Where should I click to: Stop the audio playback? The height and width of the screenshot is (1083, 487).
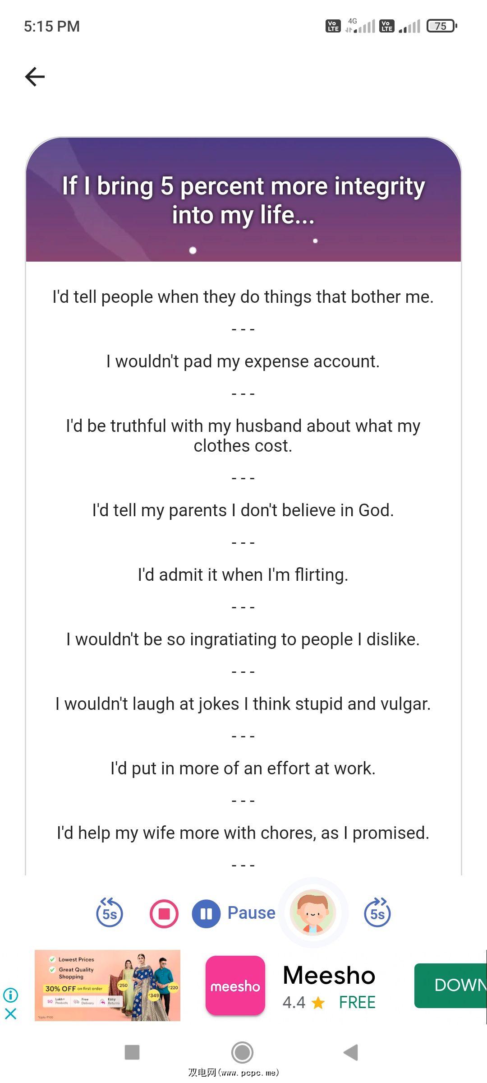pos(164,913)
